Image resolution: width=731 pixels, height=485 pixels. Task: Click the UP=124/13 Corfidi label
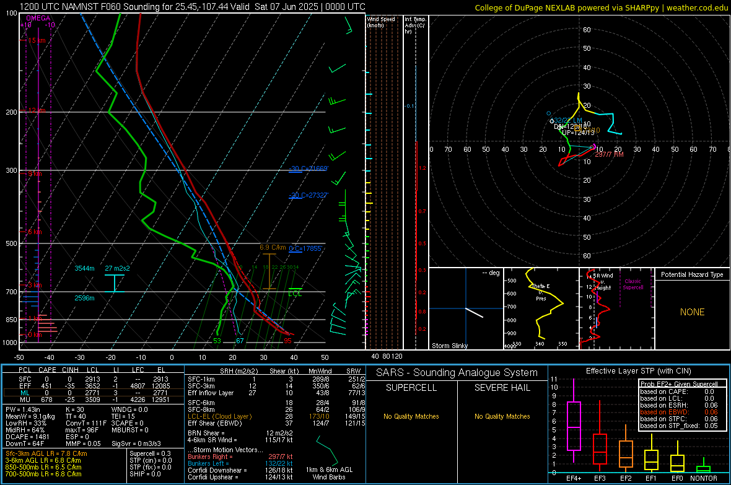click(578, 133)
